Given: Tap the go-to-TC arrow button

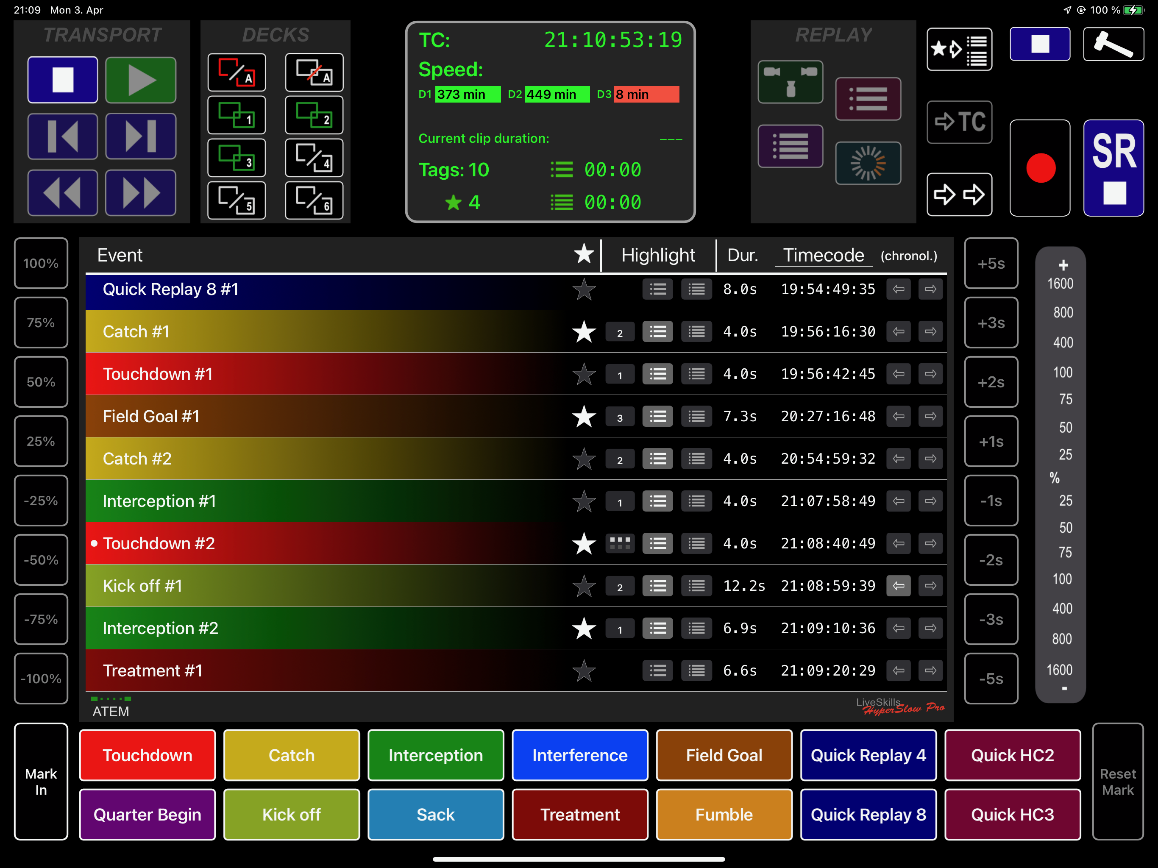Looking at the screenshot, I should click(x=959, y=122).
